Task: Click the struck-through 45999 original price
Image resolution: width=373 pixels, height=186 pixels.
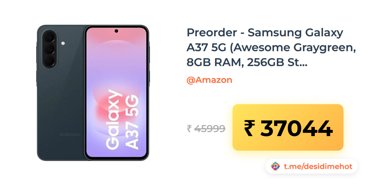Action: (210, 128)
